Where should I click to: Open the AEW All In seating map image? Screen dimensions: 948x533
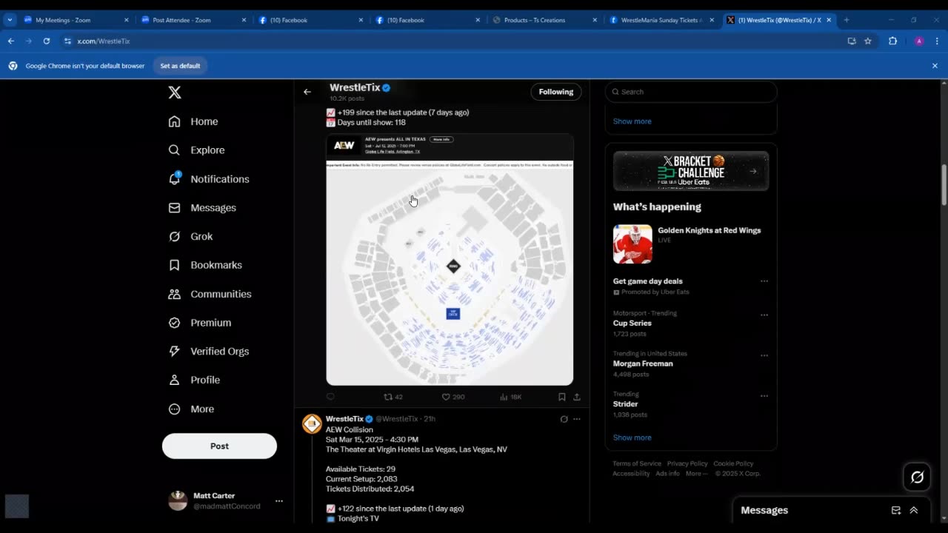click(450, 259)
